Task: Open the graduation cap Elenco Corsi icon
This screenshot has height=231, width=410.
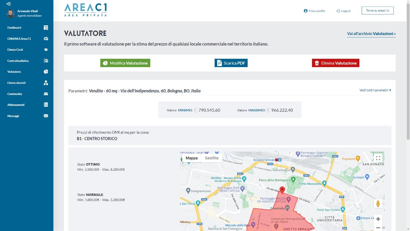Action: (x=46, y=50)
